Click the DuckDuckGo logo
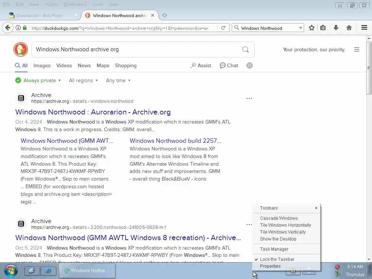This screenshot has width=372, height=279. (21, 49)
